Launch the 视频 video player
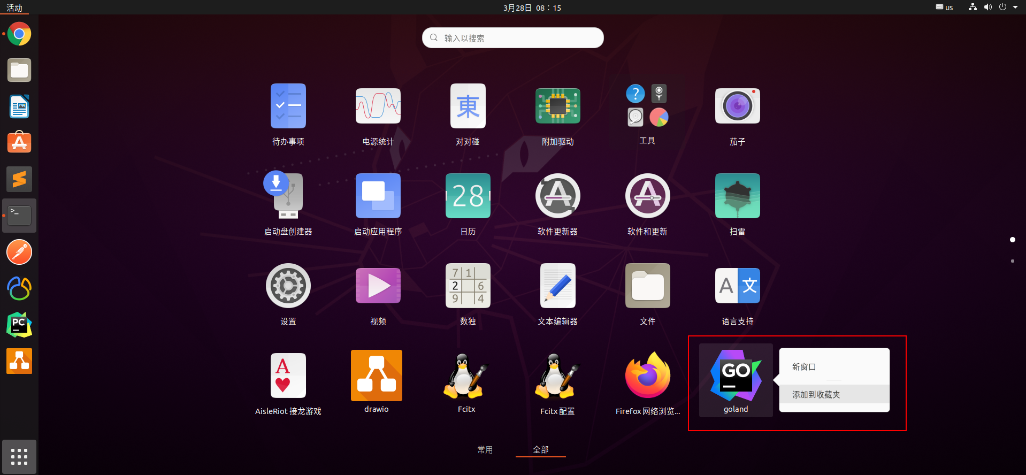 click(378, 286)
